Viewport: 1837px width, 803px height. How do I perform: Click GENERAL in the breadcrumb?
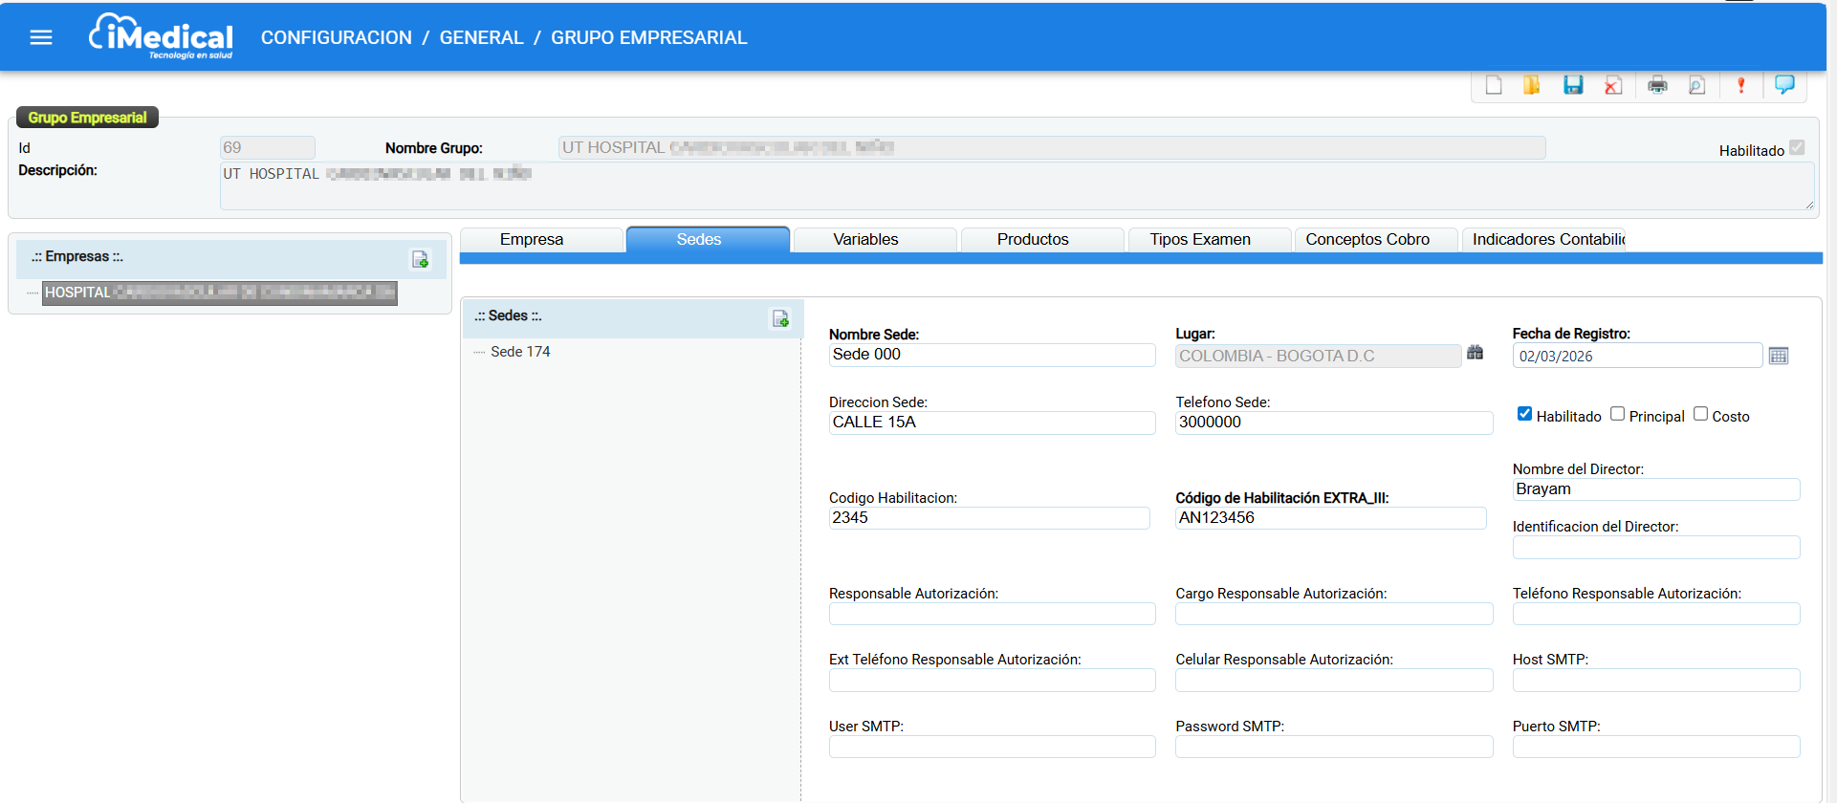pyautogui.click(x=481, y=37)
